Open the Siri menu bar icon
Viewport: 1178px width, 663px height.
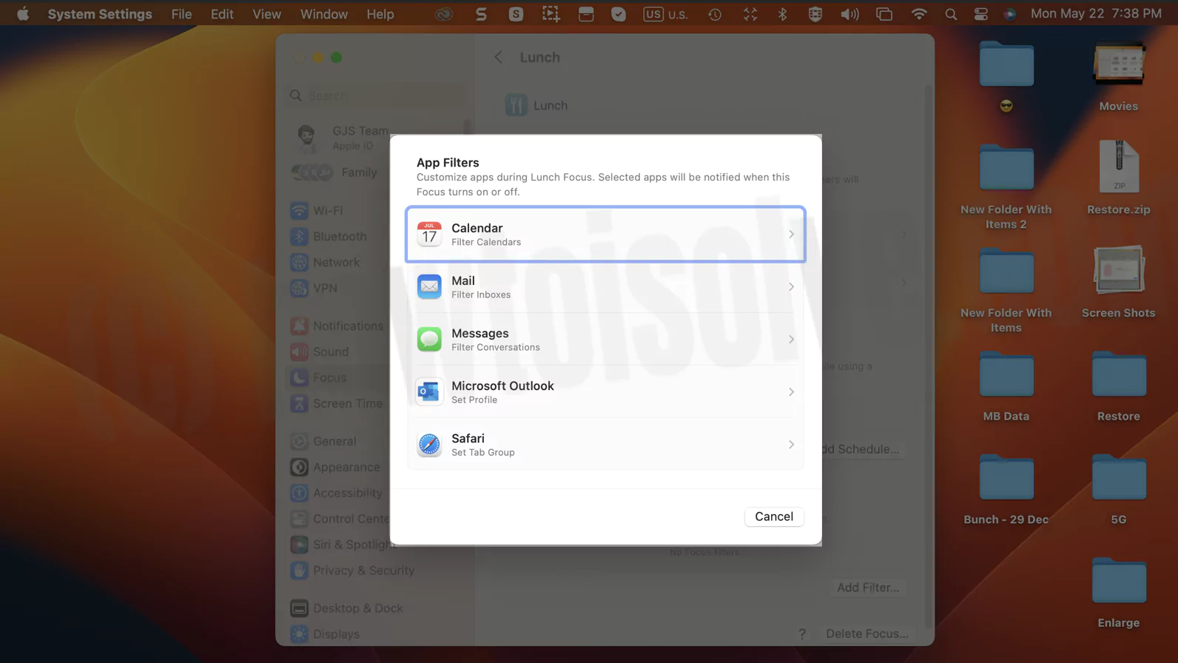[1009, 13]
